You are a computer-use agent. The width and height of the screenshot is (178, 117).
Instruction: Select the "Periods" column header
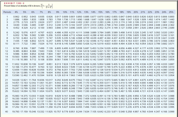(x=7, y=12)
